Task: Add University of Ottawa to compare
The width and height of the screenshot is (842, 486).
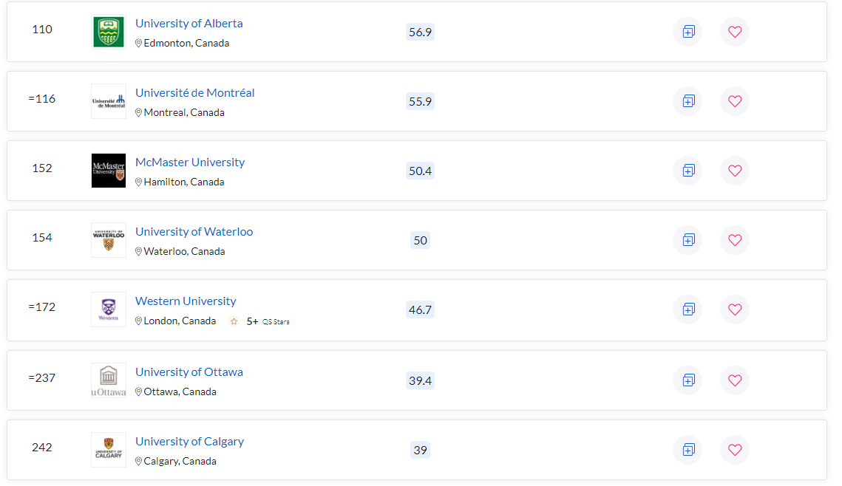Action: point(688,380)
